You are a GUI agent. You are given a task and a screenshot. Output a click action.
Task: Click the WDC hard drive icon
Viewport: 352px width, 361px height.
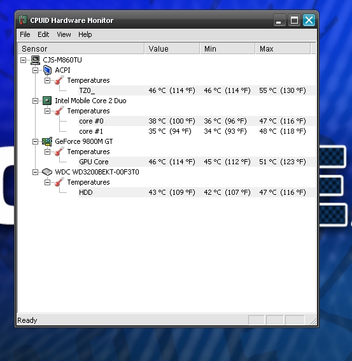(x=47, y=172)
